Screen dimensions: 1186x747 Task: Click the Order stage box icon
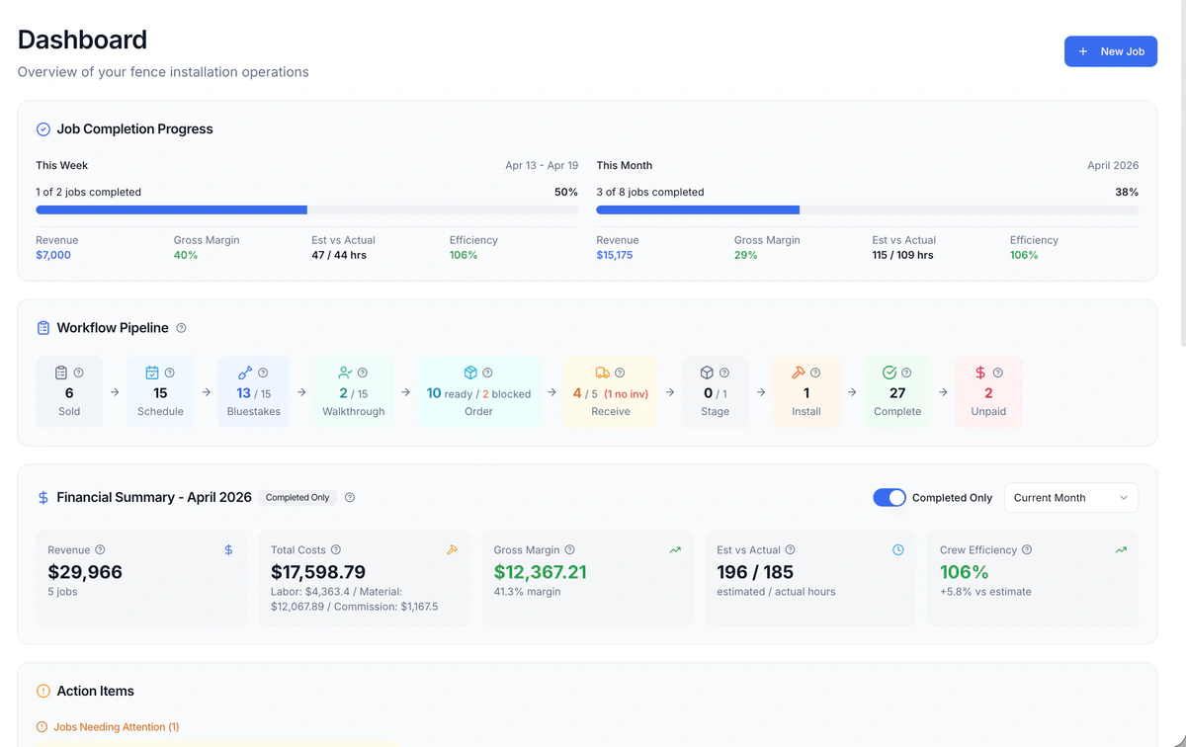tap(470, 373)
